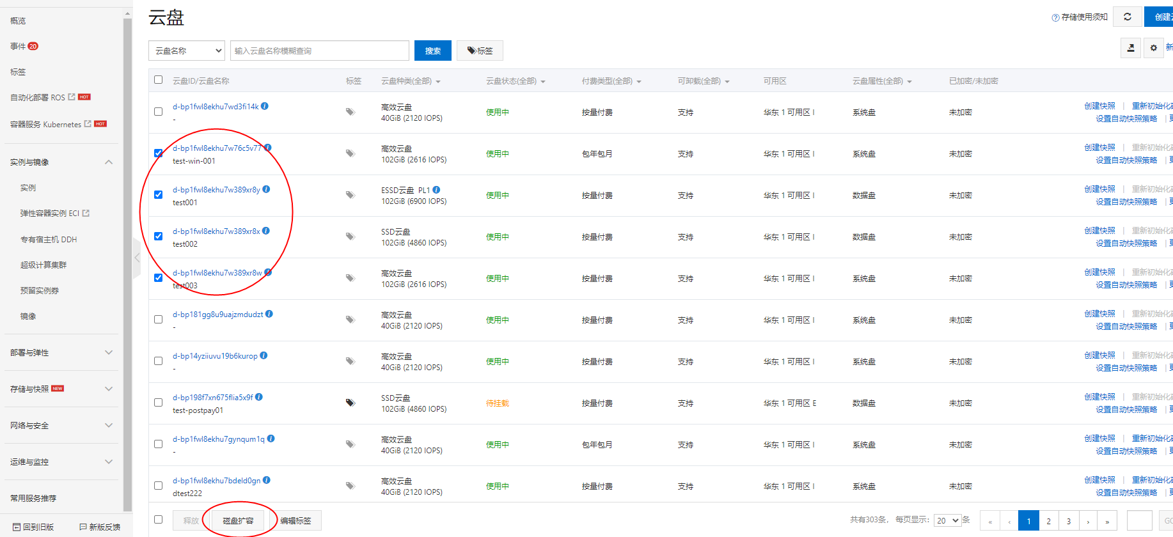Click the info icon next to d-bp1fwl8ekhu7gynqum1q

coord(271,439)
